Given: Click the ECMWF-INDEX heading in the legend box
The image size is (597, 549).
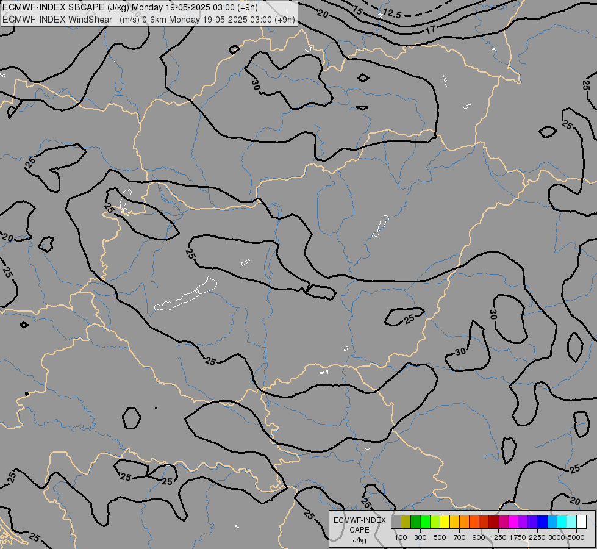Looking at the screenshot, I should click(359, 520).
